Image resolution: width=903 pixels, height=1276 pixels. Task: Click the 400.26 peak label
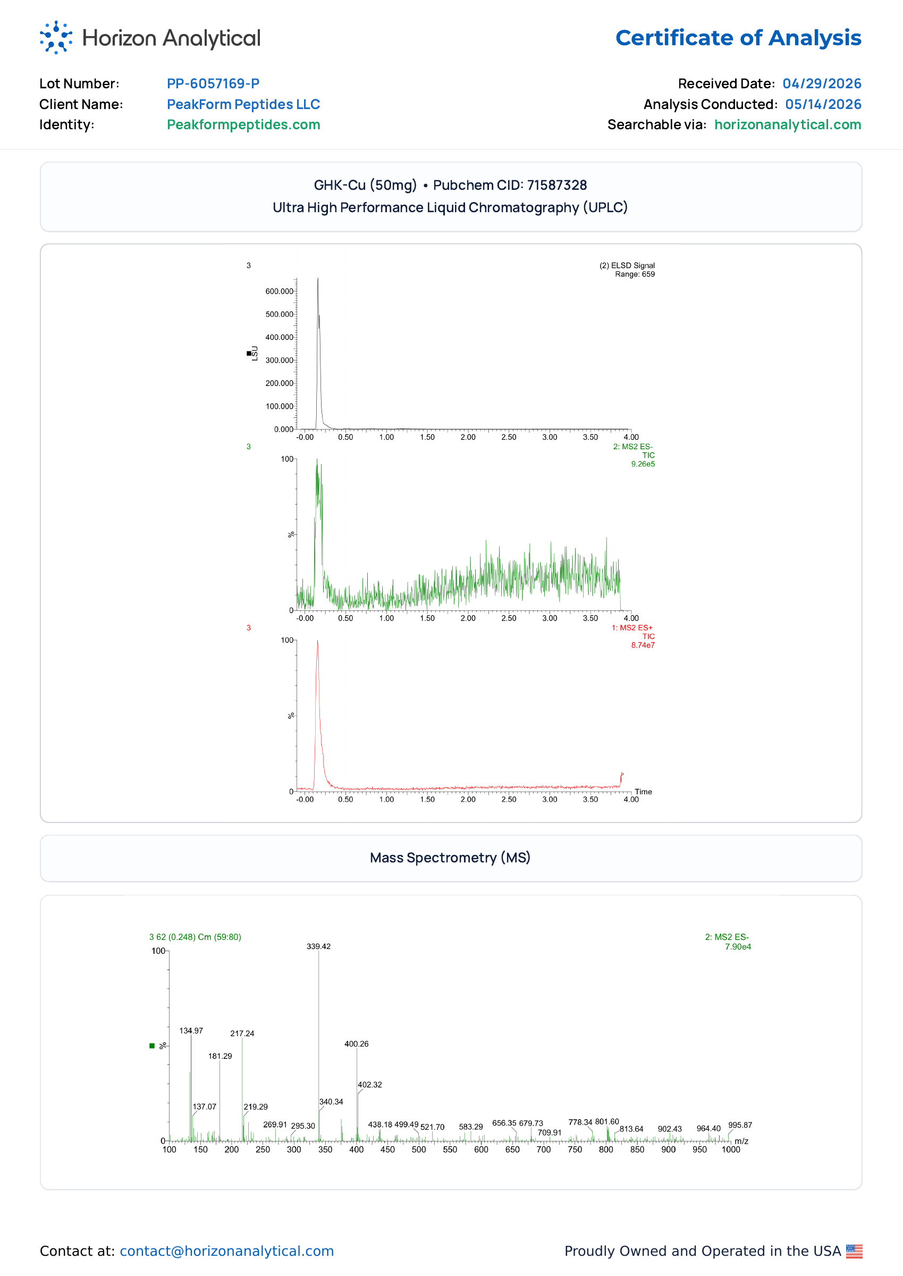357,1044
